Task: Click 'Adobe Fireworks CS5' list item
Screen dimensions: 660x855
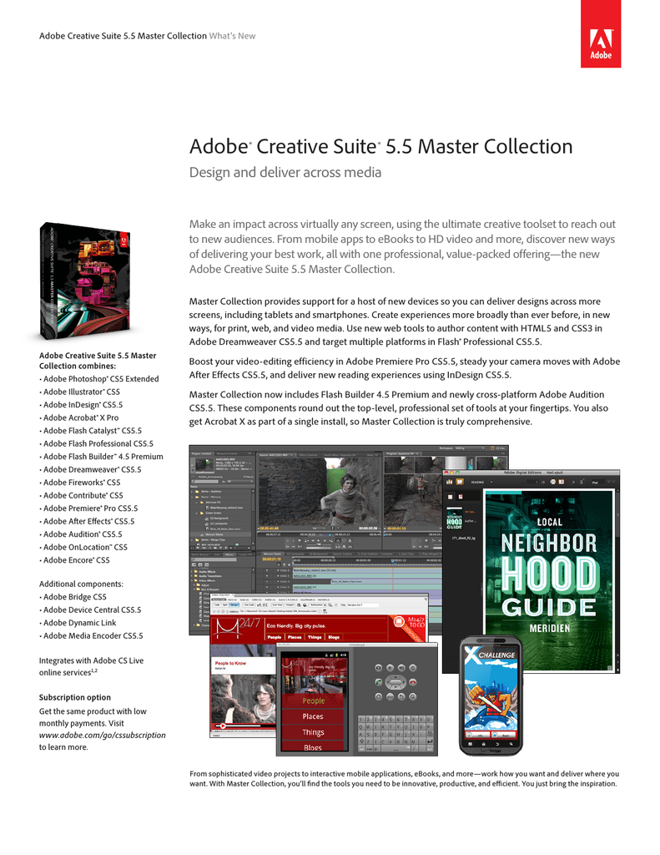Action: pos(82,482)
